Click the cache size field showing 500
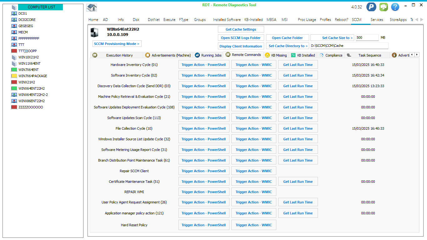Viewport: 427px width, 240px height. click(x=367, y=37)
